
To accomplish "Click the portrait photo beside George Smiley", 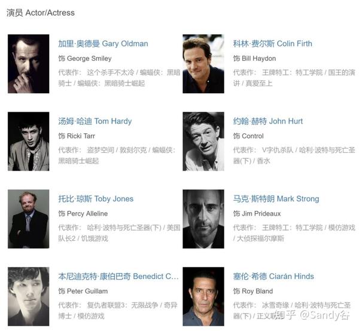I will [28, 64].
